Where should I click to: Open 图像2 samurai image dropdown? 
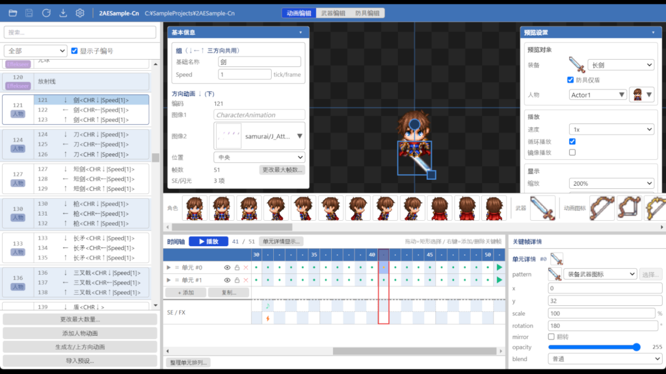259,136
